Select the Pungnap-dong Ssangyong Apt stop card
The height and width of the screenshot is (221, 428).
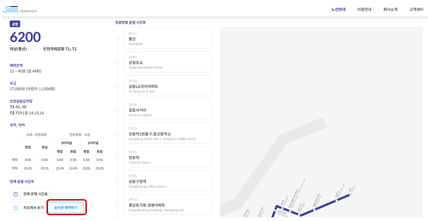tap(168, 204)
